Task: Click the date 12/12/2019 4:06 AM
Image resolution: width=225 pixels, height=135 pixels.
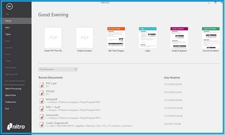Action: click(x=173, y=100)
